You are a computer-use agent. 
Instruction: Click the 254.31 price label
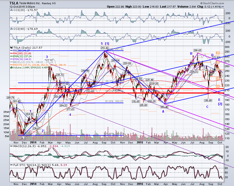click(194, 72)
